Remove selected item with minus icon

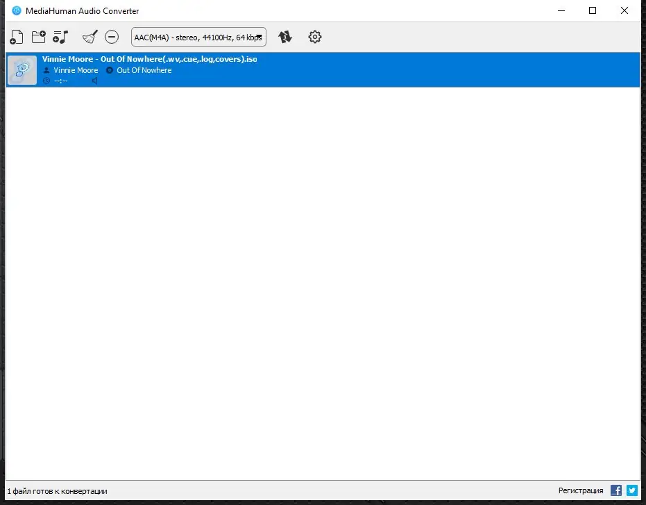pyautogui.click(x=112, y=37)
